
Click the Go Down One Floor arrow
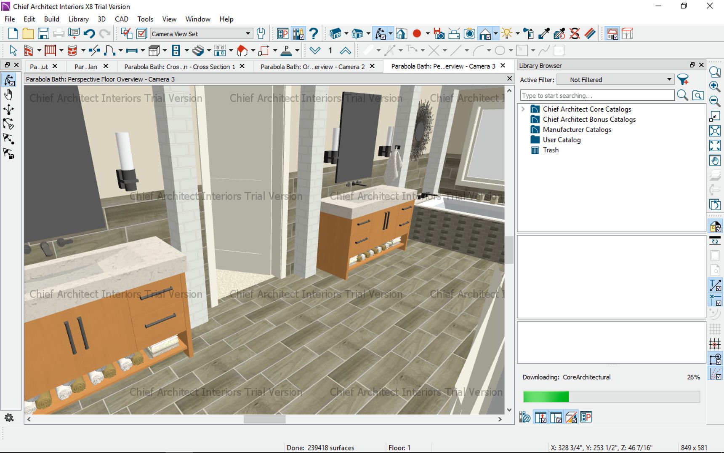315,51
